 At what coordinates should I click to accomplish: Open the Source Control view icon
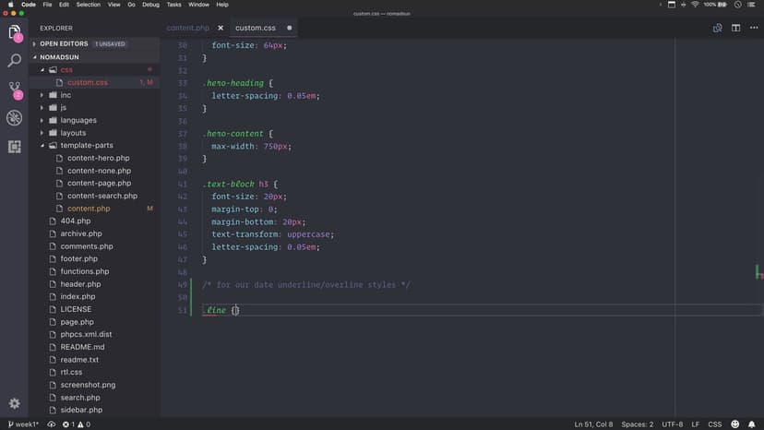tap(15, 90)
